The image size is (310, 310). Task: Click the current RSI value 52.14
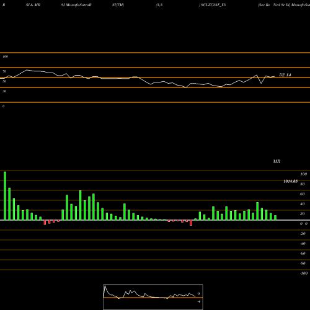[285, 75]
